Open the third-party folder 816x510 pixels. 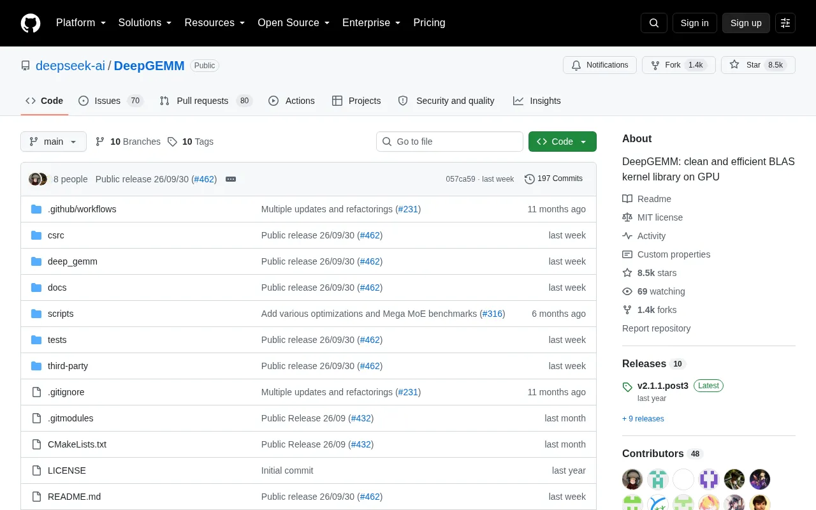click(68, 366)
